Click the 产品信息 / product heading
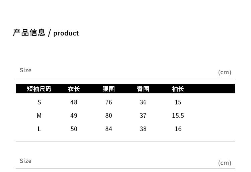 click(x=46, y=33)
